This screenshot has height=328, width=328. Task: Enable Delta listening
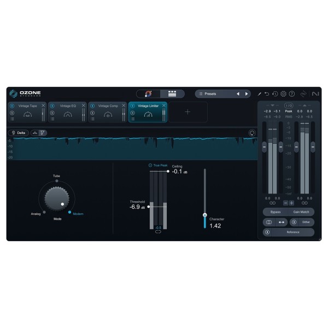pyautogui.click(x=19, y=133)
